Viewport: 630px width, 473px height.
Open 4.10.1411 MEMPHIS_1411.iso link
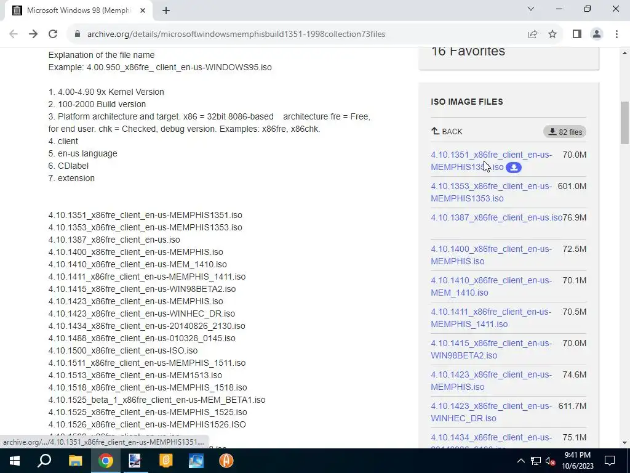(492, 318)
